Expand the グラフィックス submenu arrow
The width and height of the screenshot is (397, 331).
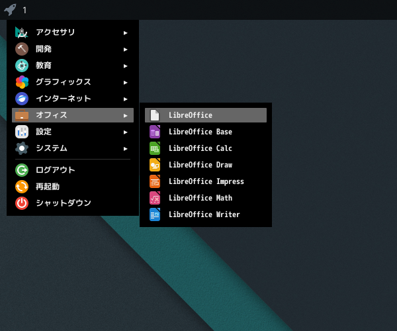click(125, 83)
